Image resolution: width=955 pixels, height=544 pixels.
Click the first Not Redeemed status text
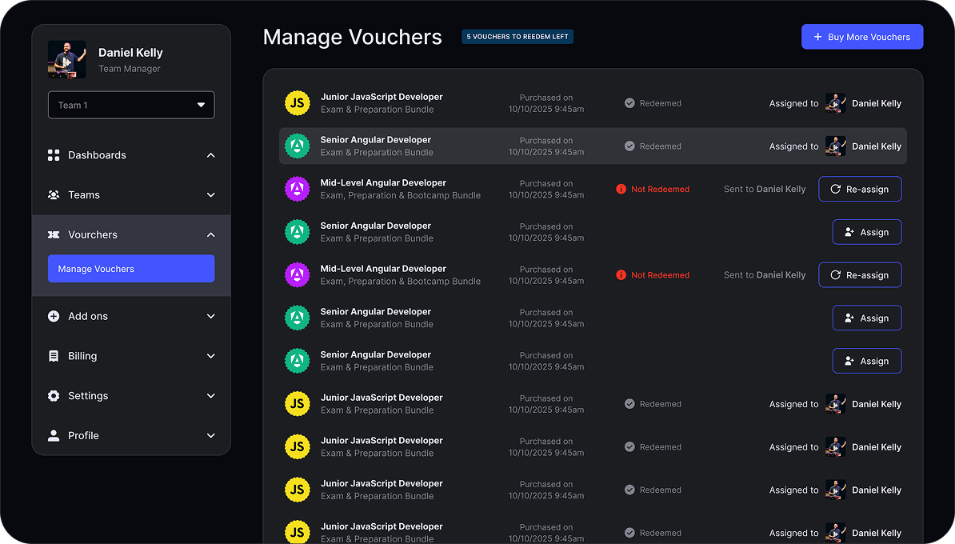coord(660,189)
